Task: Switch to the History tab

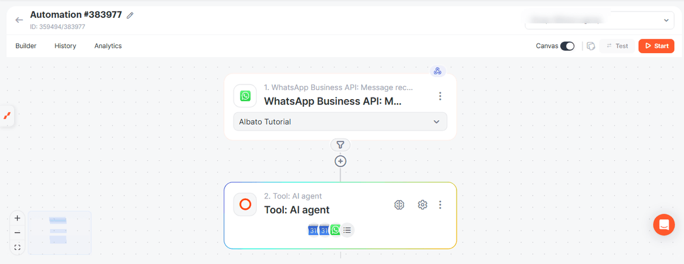Action: click(x=65, y=46)
